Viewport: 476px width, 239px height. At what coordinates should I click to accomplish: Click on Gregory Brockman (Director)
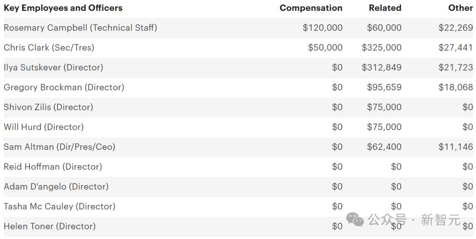click(64, 87)
